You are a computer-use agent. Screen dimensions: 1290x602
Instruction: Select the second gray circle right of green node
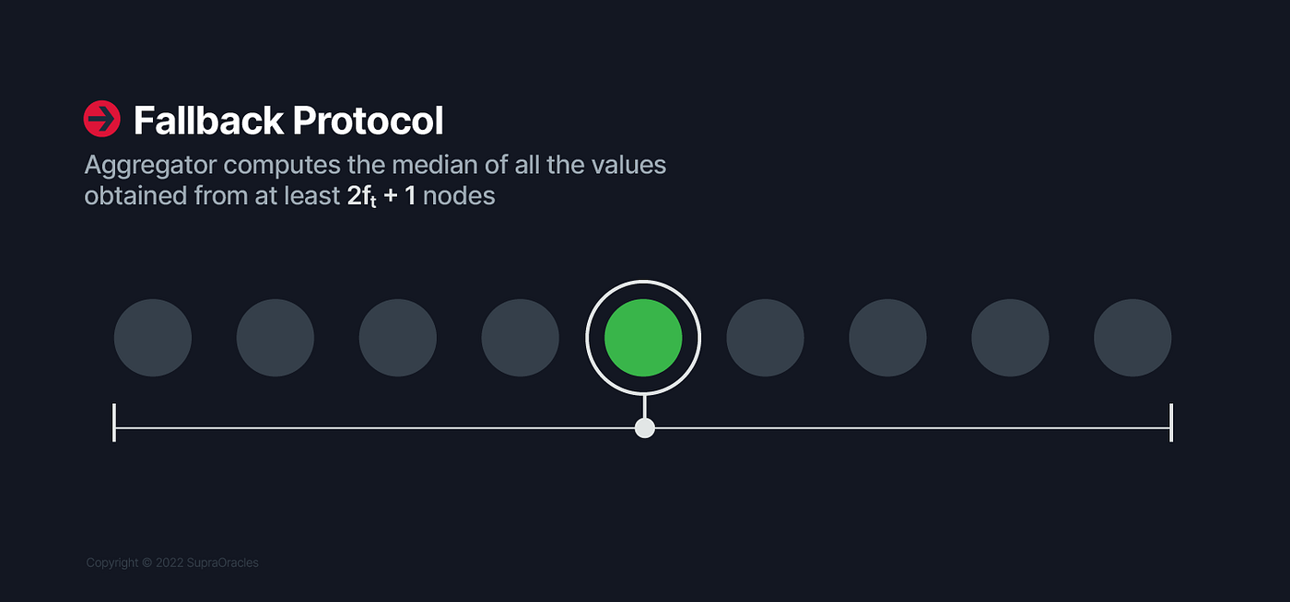click(888, 338)
